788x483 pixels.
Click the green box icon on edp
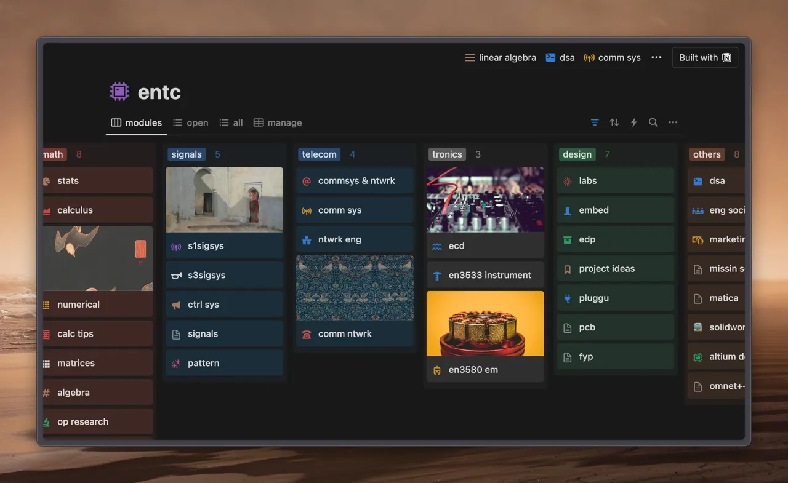(568, 239)
